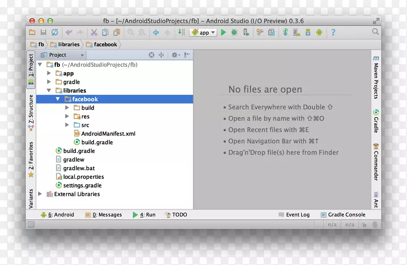
Task: Open the 0: Messages tool window
Action: tap(103, 215)
